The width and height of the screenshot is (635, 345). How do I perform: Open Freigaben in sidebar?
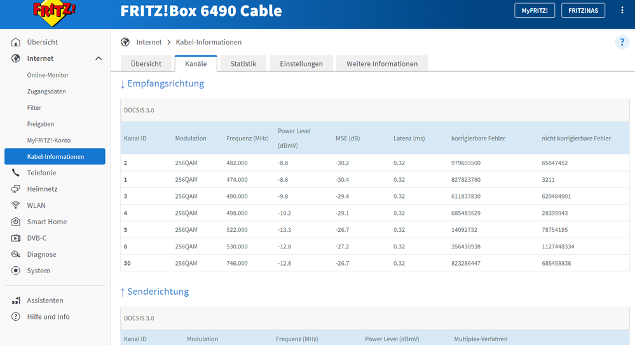point(41,124)
